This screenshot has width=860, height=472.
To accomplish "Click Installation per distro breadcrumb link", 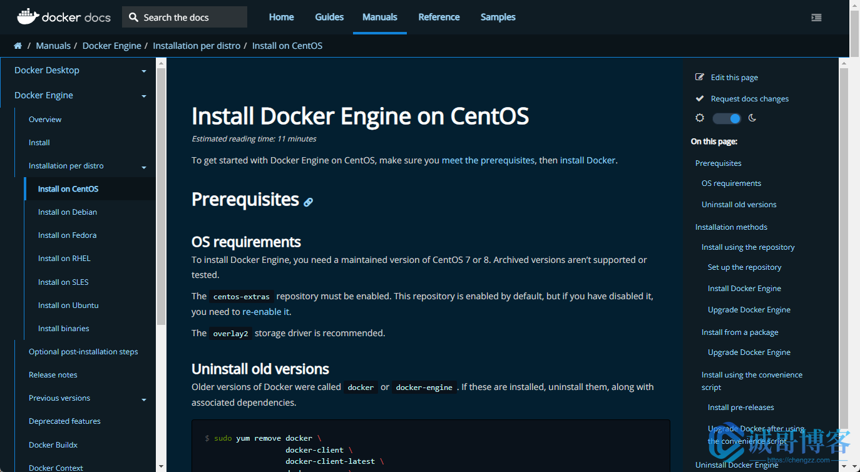I will pyautogui.click(x=197, y=46).
